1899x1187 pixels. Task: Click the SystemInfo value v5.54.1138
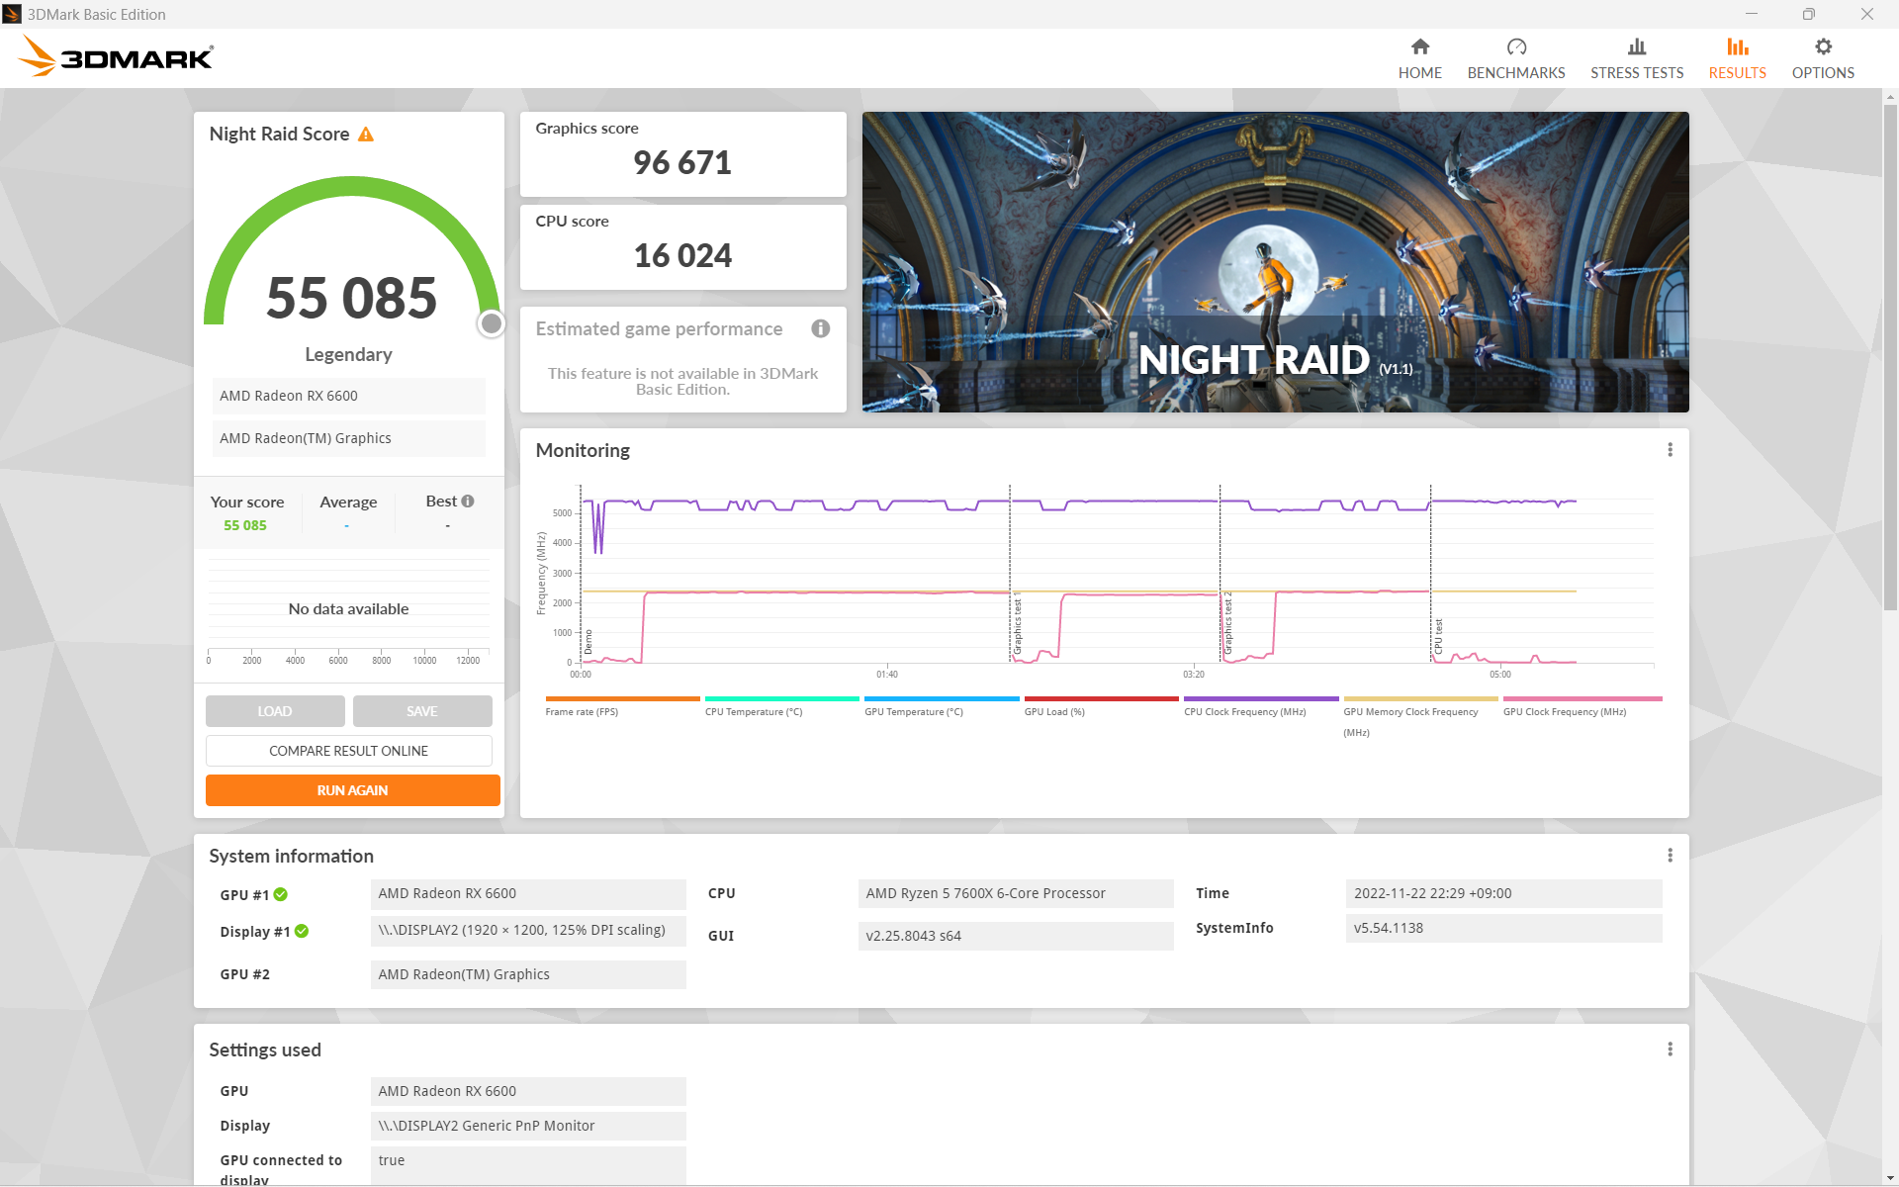pyautogui.click(x=1503, y=928)
